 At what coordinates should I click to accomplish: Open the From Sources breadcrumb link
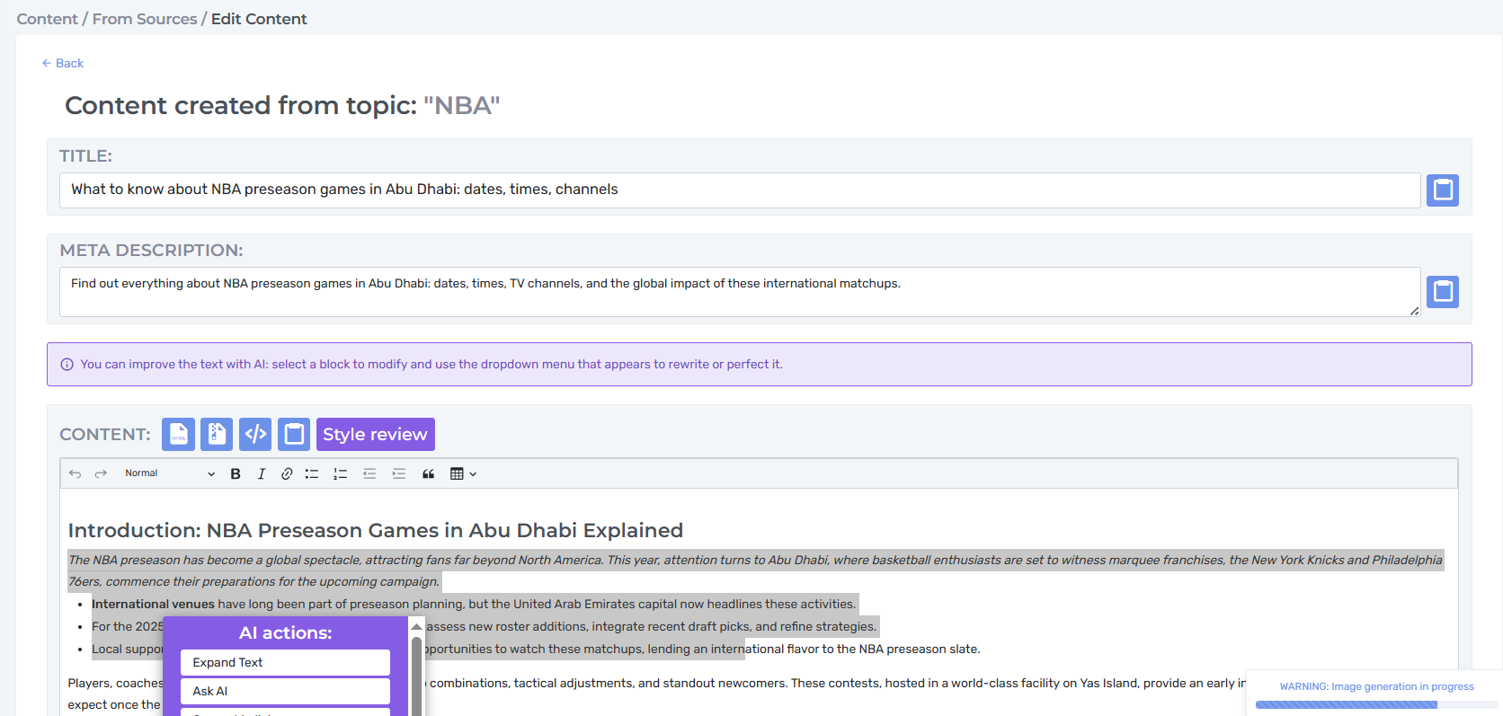click(x=145, y=19)
